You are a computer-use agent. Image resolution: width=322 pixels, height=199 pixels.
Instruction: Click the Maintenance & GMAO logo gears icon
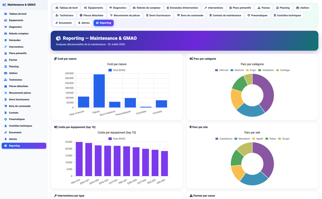4,5
